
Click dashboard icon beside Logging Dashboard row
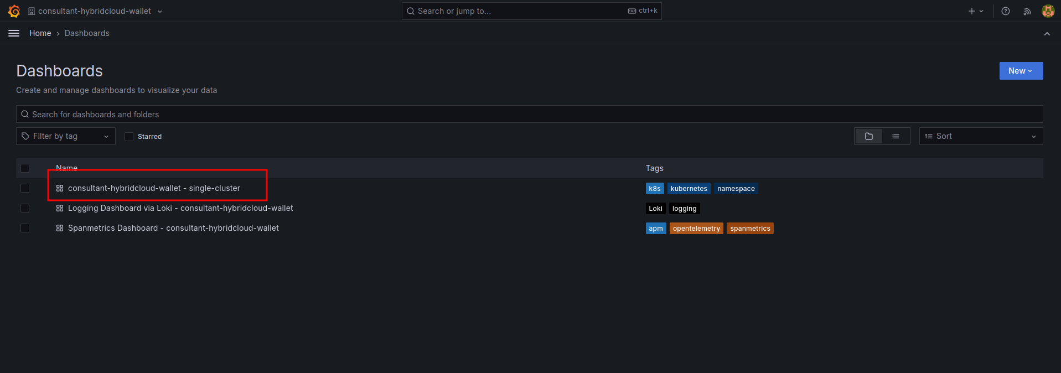tap(60, 208)
